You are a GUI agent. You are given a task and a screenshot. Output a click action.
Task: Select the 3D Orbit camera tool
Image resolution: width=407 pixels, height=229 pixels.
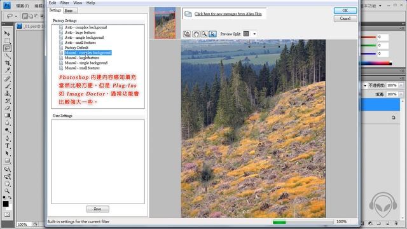[x=7, y=177]
